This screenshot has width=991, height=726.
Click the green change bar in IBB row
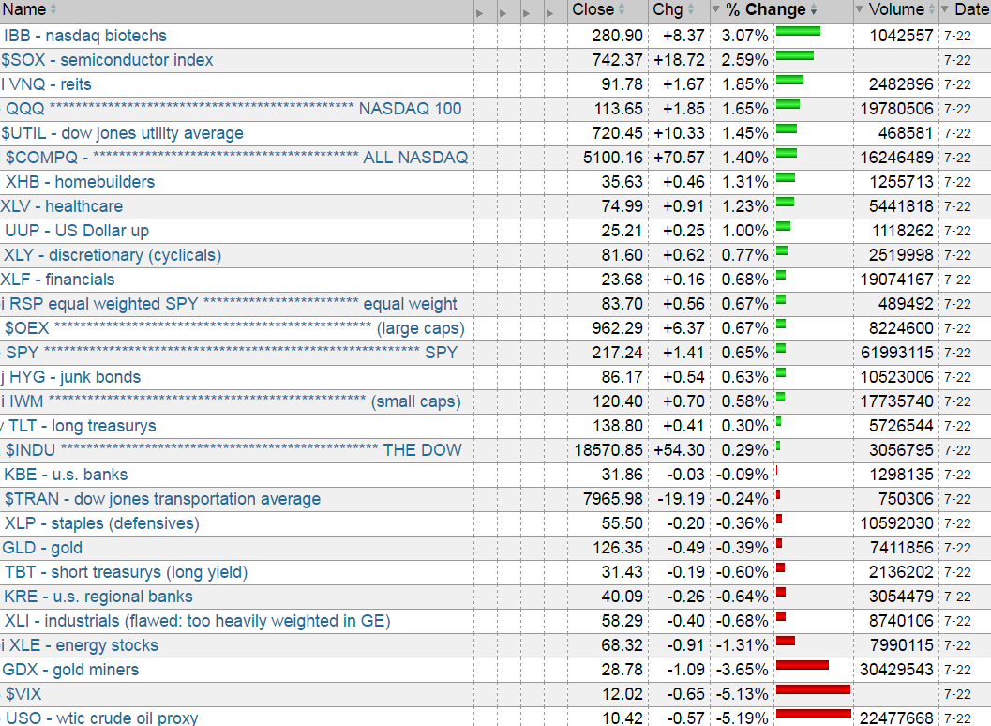click(798, 31)
